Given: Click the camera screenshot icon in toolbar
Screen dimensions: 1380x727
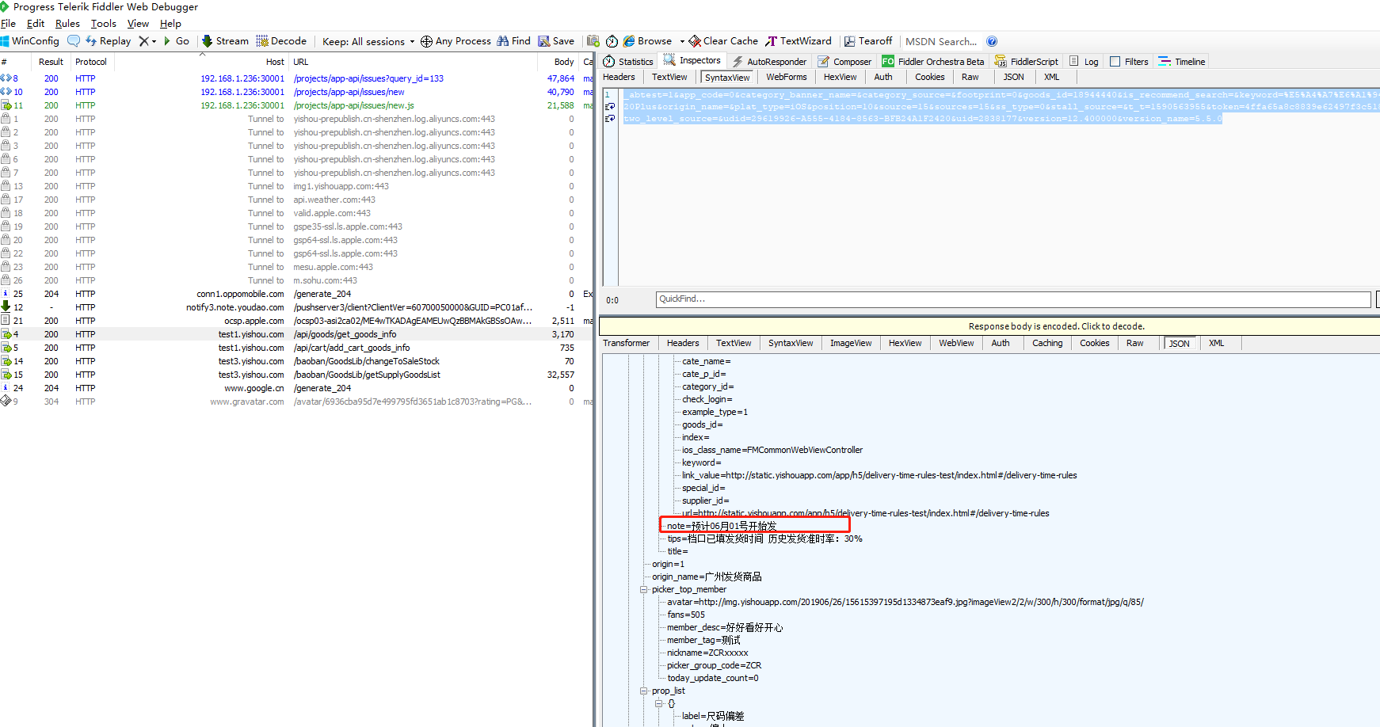Looking at the screenshot, I should [x=593, y=41].
